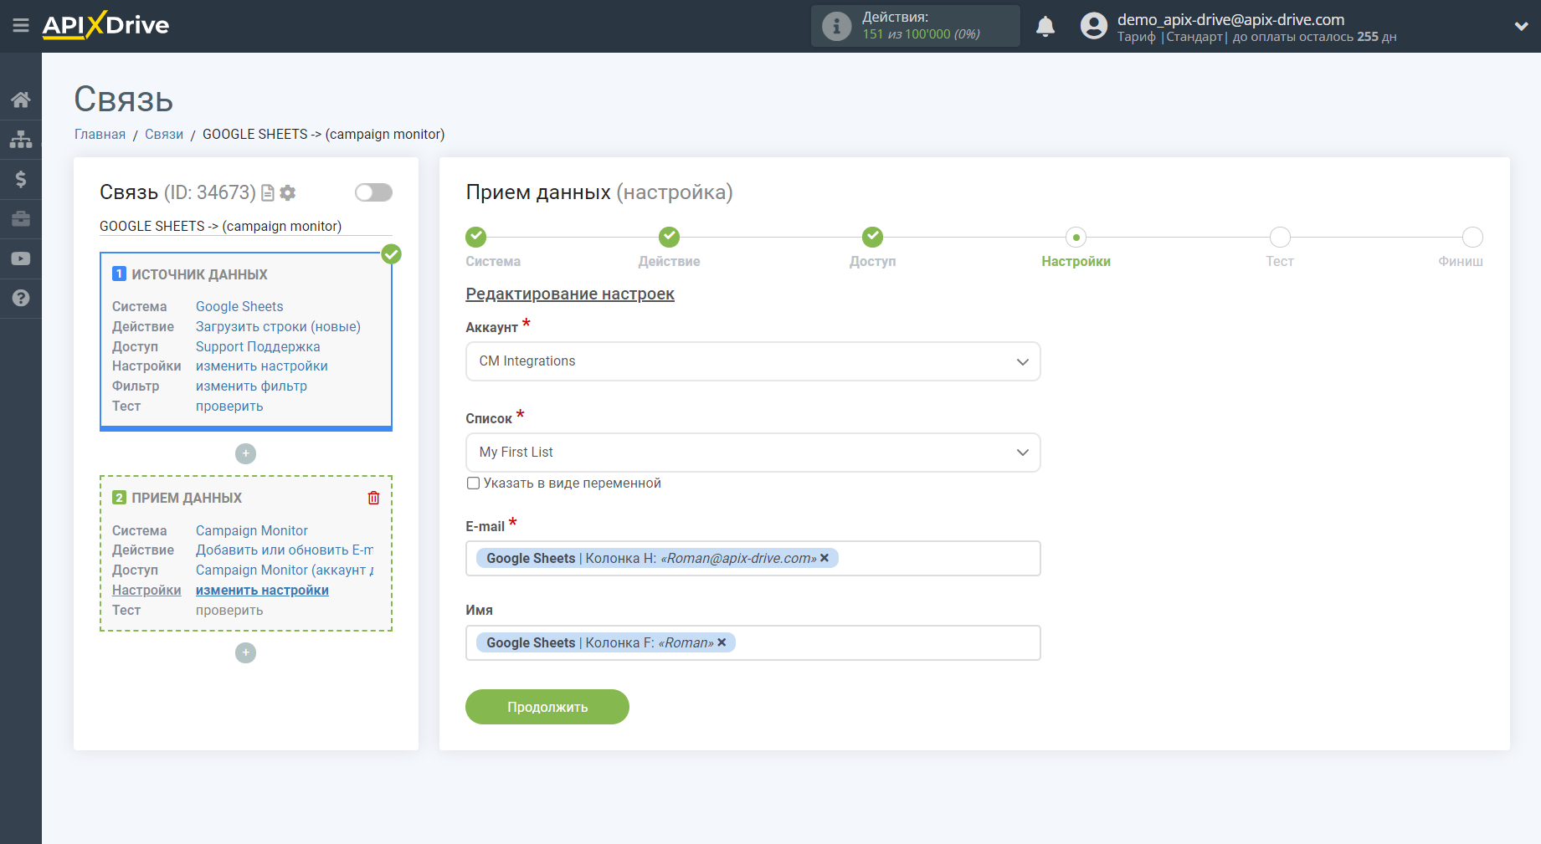Screen dimensions: 1541x844
Task: Add a block between source and receiver
Action: pos(245,453)
